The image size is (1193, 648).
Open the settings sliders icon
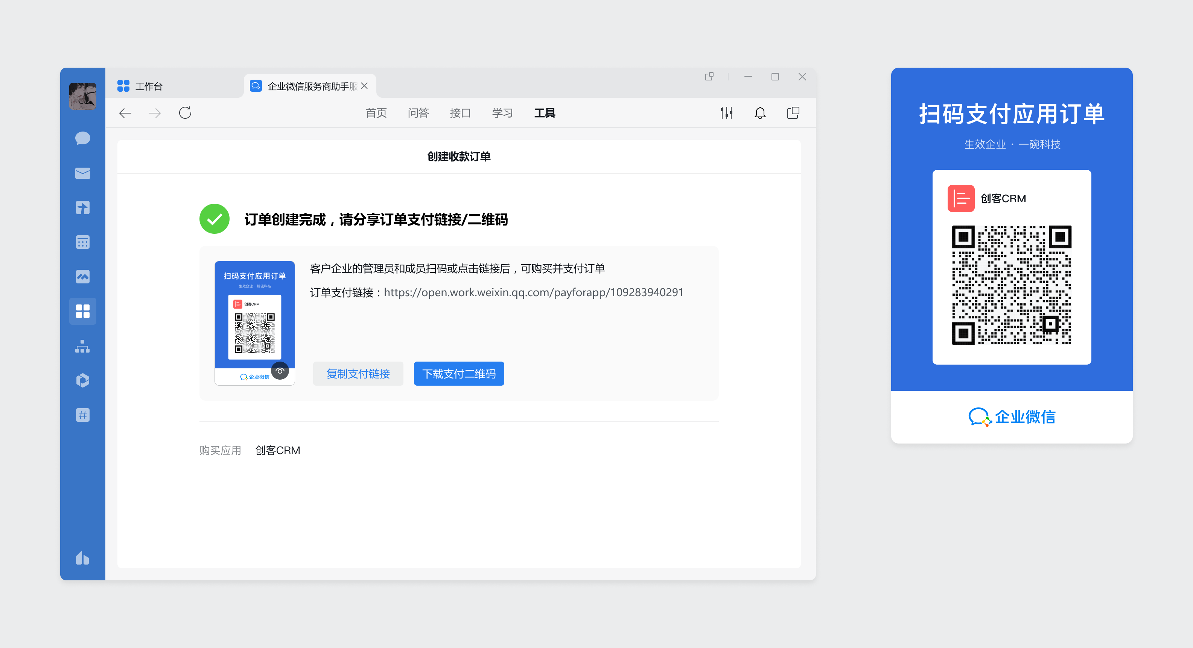click(727, 113)
